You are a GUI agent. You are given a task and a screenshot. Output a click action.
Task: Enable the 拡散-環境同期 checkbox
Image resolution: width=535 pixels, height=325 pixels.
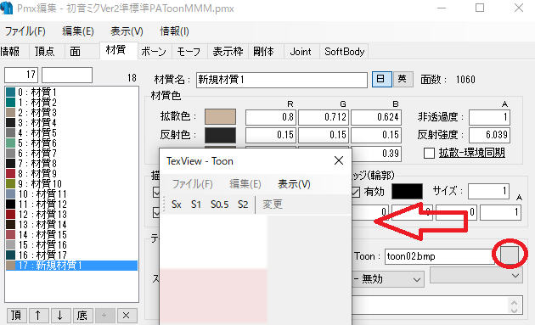click(429, 153)
